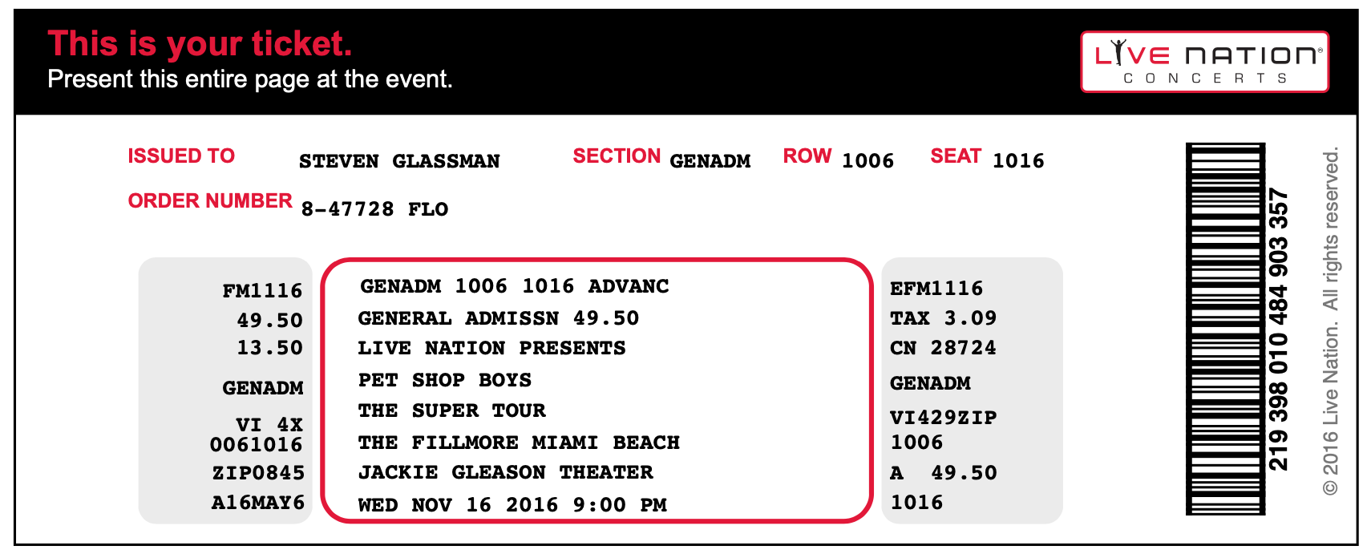Select the ISSUED TO label

click(x=181, y=156)
